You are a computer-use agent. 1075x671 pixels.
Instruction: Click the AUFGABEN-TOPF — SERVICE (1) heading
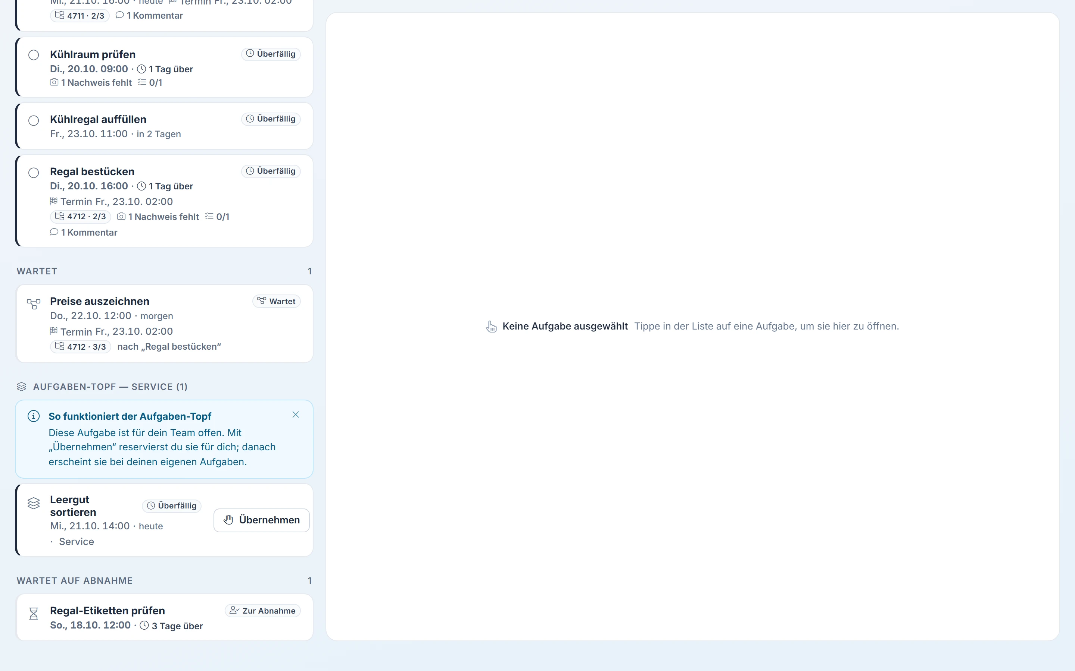pyautogui.click(x=110, y=387)
